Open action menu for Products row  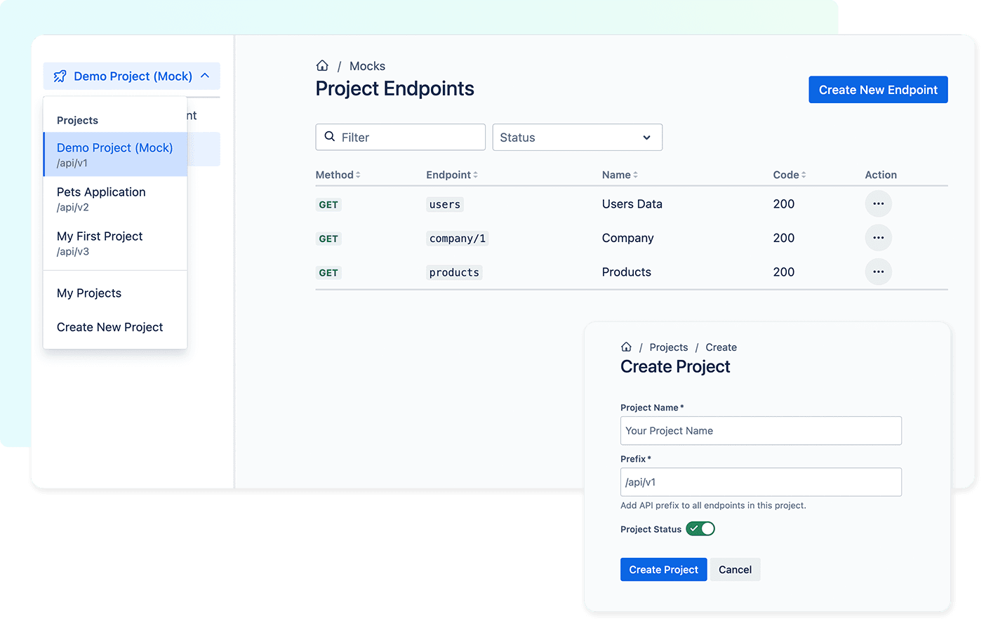(x=878, y=272)
